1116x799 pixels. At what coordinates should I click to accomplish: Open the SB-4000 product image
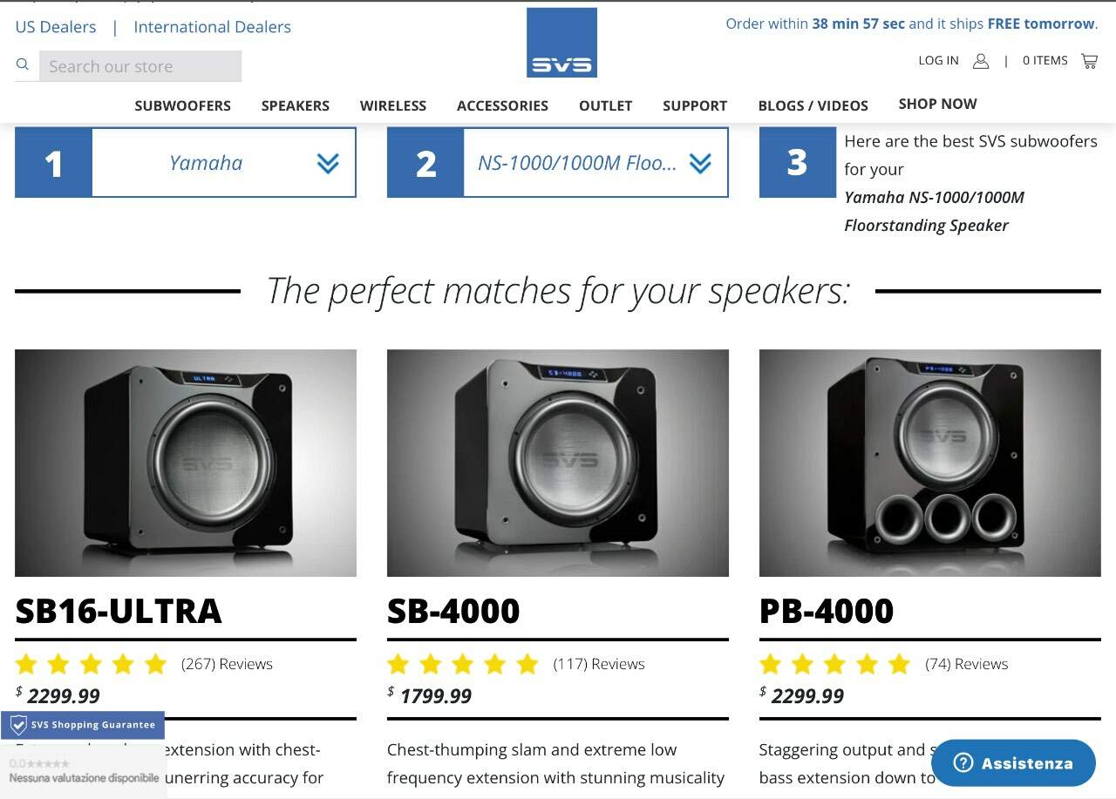pos(558,463)
